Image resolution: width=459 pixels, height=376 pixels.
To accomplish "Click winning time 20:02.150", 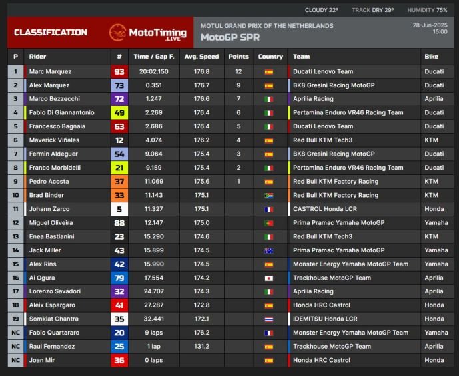I will click(154, 72).
